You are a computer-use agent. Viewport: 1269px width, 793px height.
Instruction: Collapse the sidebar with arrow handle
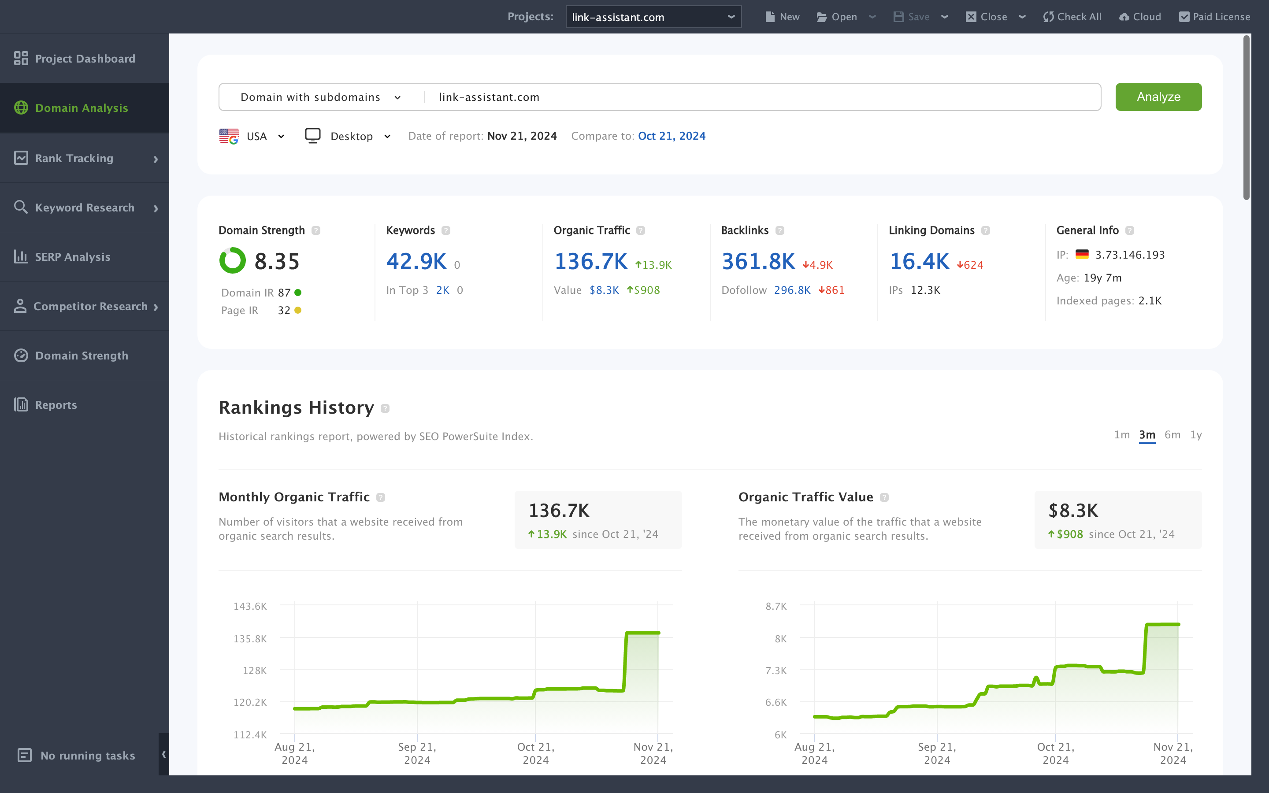(x=163, y=754)
